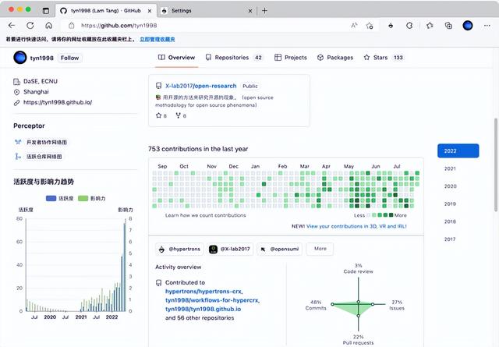
Task: Open the browser three-dot settings menu
Action: click(x=489, y=25)
